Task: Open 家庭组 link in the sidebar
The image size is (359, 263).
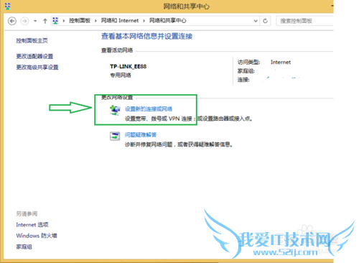Action: (24, 246)
